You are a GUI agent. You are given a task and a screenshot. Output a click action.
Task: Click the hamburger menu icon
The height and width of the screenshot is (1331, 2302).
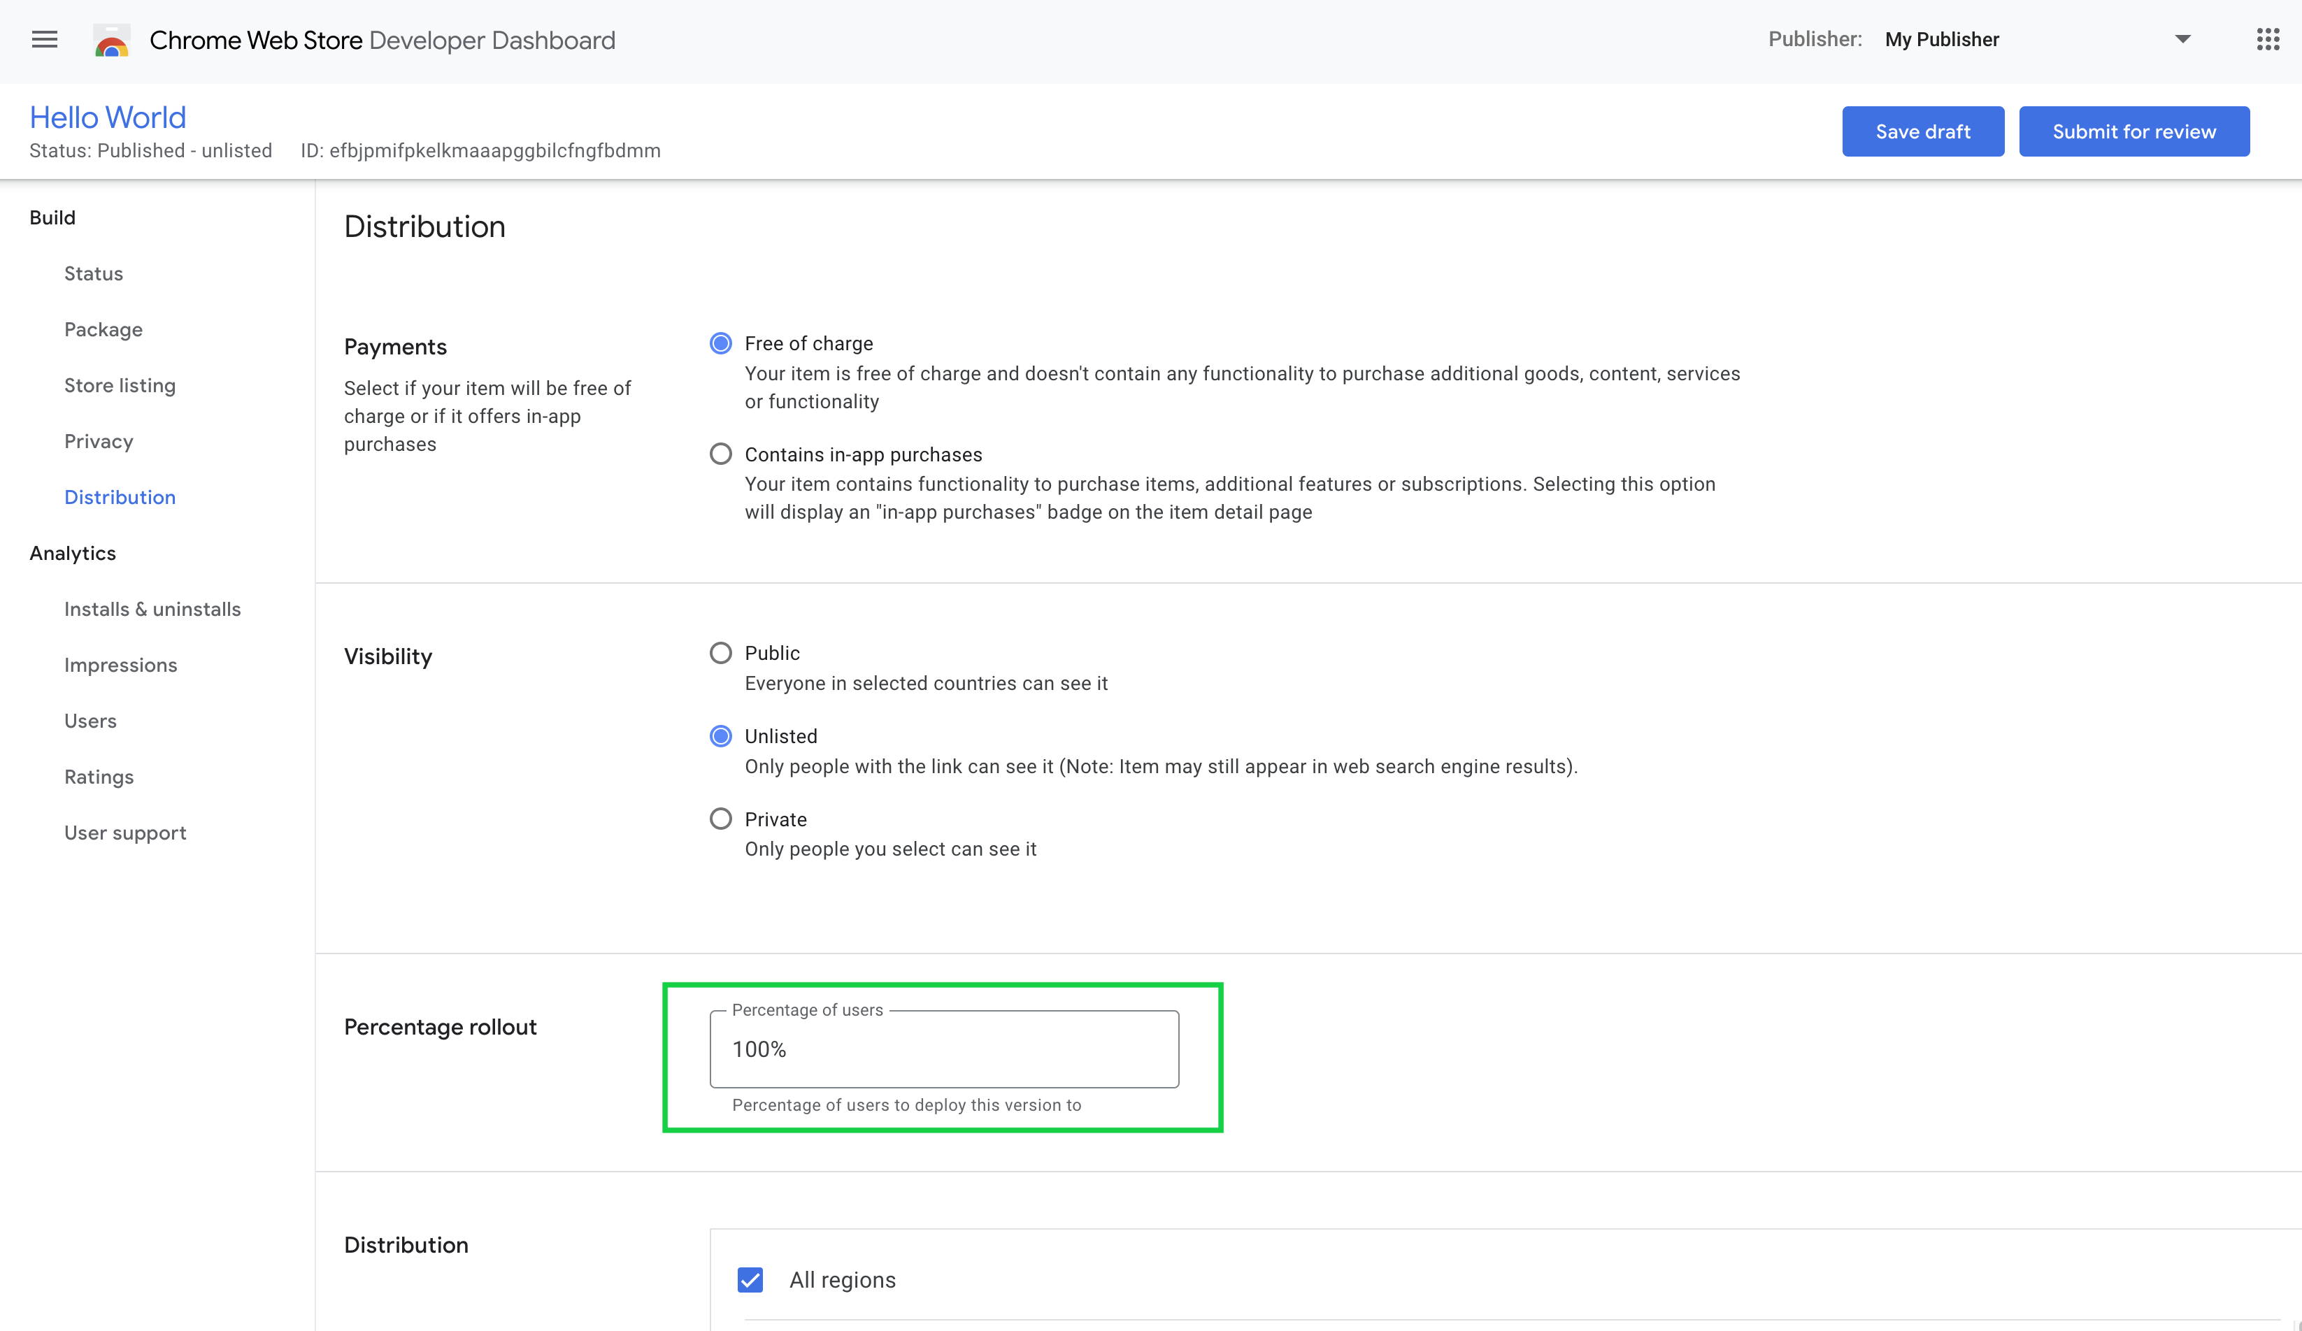(43, 40)
